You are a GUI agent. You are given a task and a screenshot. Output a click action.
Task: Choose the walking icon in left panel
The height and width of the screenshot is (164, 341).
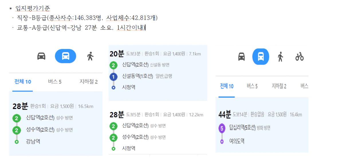90,56
